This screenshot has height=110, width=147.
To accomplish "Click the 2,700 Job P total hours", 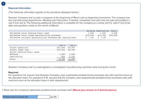I will 62,59.
